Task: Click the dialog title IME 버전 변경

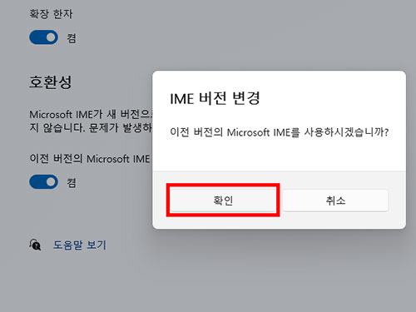Action: [215, 98]
